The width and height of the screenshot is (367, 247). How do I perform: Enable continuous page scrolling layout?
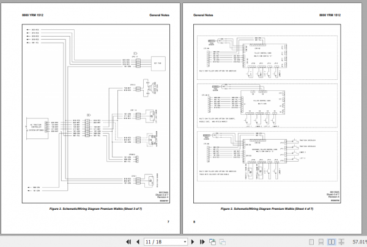pyautogui.click(x=321, y=242)
